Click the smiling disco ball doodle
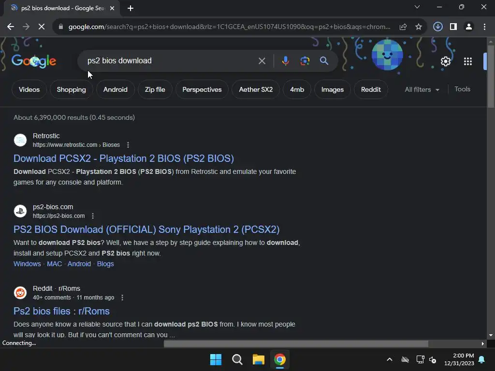The height and width of the screenshot is (371, 495). tap(387, 55)
